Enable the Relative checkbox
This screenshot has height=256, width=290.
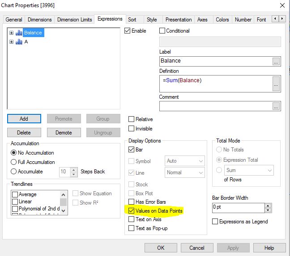click(131, 119)
